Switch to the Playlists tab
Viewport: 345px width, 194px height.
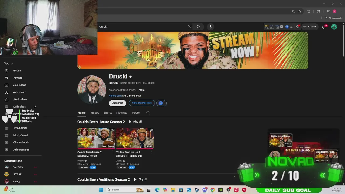(122, 113)
